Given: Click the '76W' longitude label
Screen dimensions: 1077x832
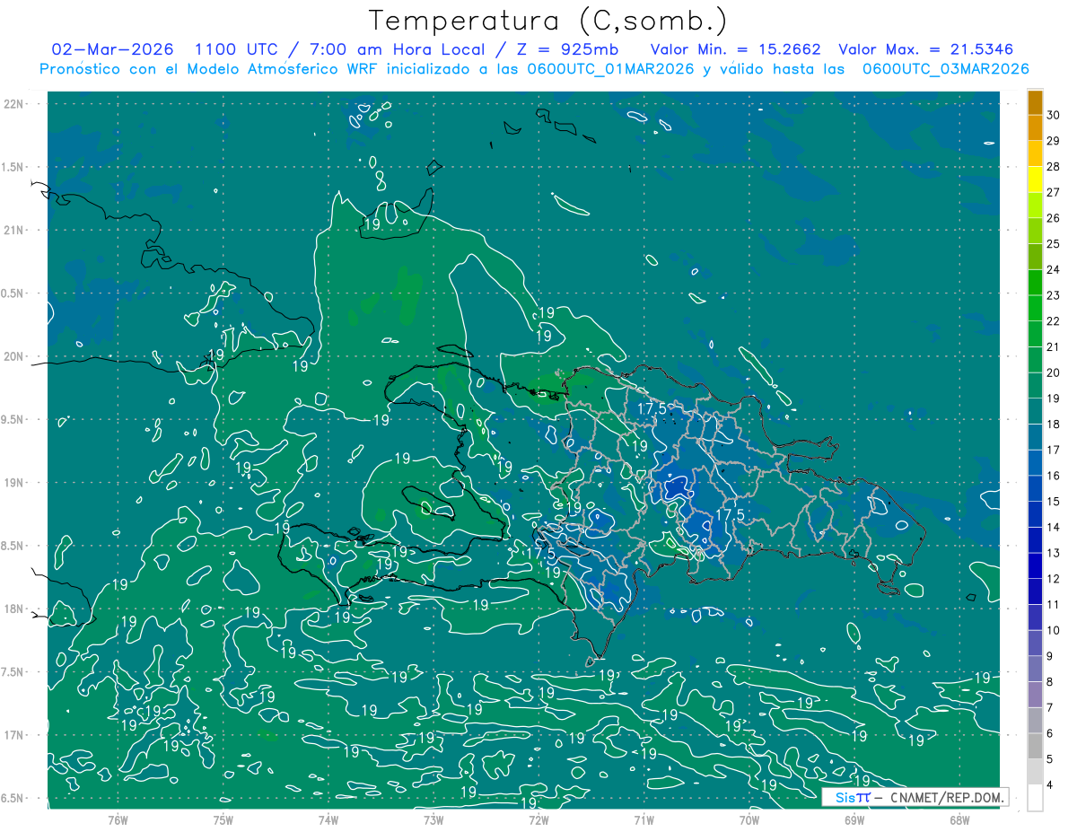Looking at the screenshot, I should pyautogui.click(x=118, y=820).
